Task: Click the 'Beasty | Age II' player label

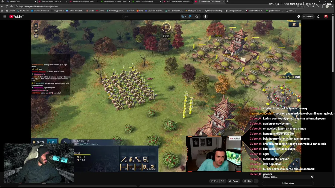Action: pyautogui.click(x=286, y=77)
